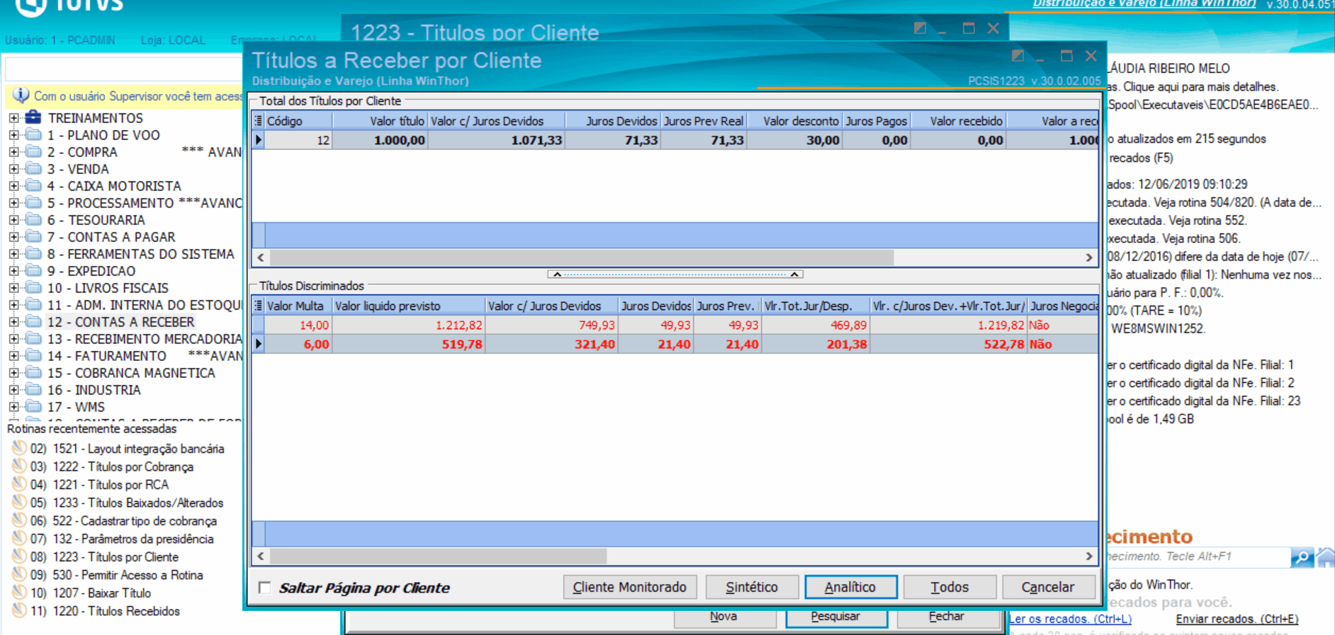Click the Analítico button
The height and width of the screenshot is (635, 1335).
pyautogui.click(x=850, y=587)
